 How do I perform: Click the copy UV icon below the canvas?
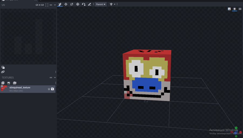tap(3, 67)
